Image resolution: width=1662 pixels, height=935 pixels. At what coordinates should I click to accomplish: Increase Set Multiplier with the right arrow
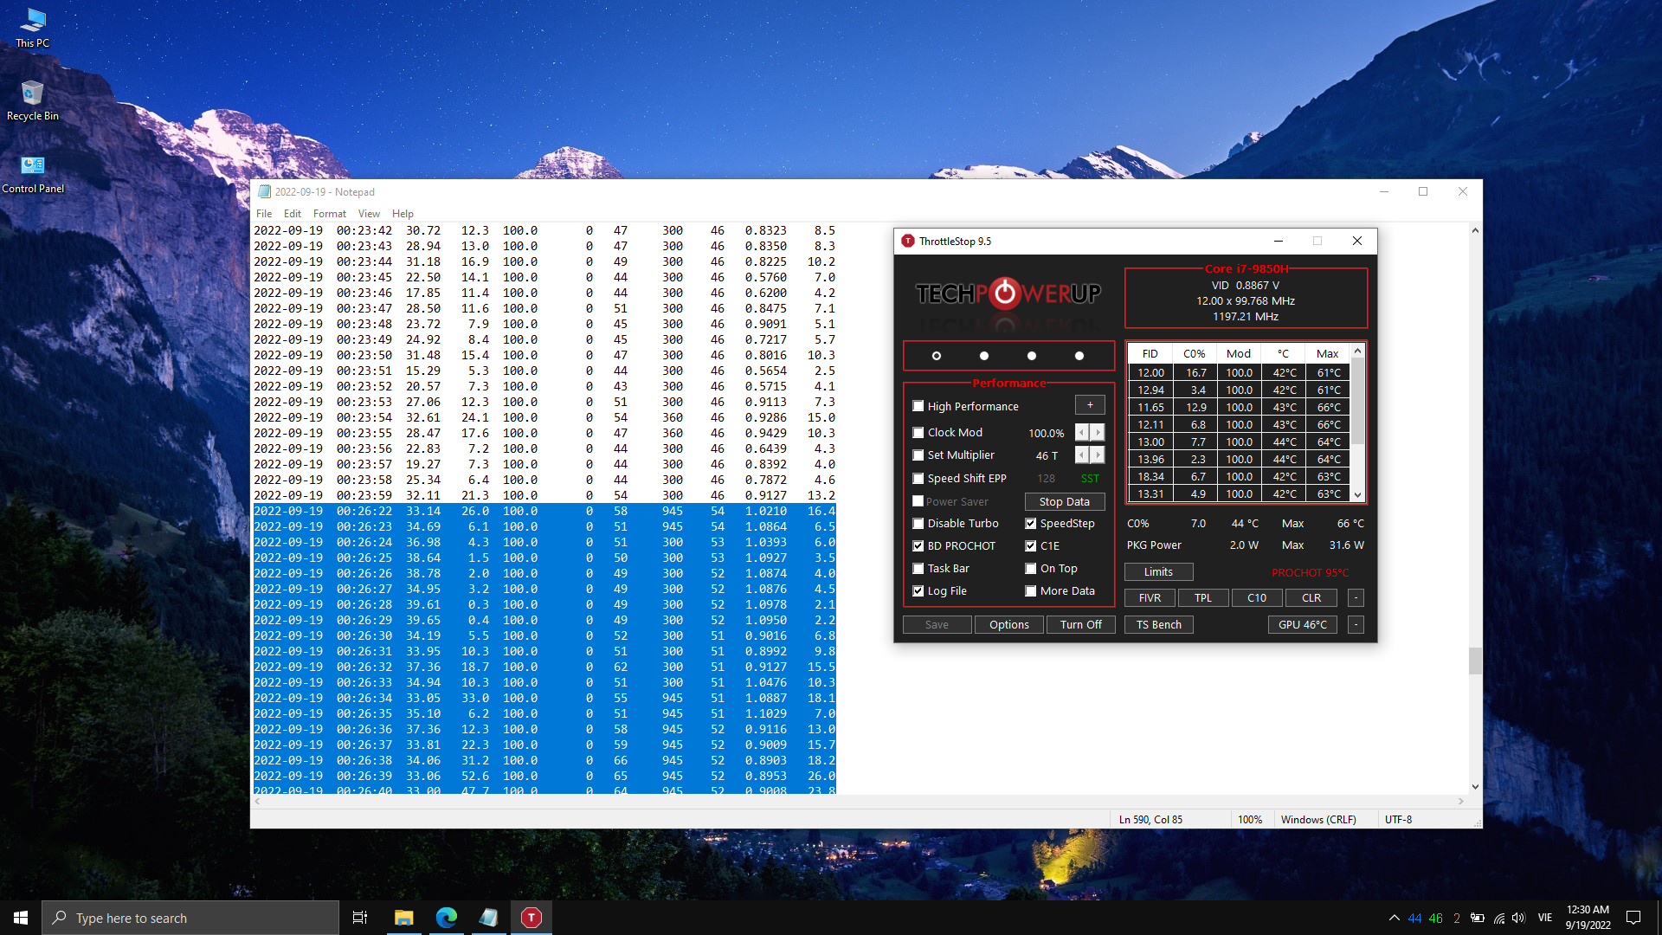tap(1098, 455)
